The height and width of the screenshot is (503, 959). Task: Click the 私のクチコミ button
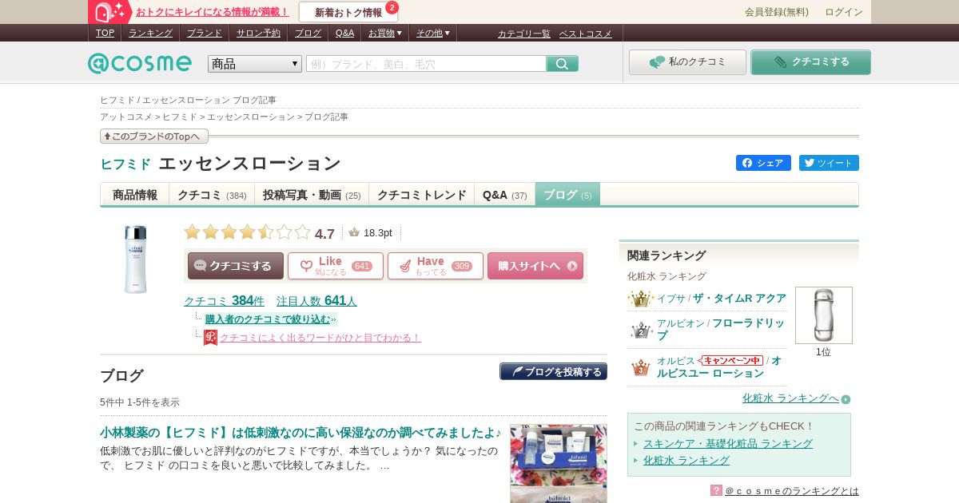tap(687, 62)
